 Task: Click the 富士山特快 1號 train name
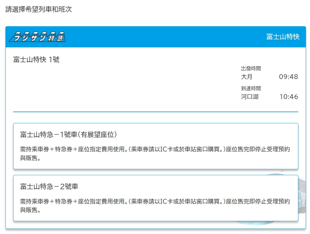point(36,60)
